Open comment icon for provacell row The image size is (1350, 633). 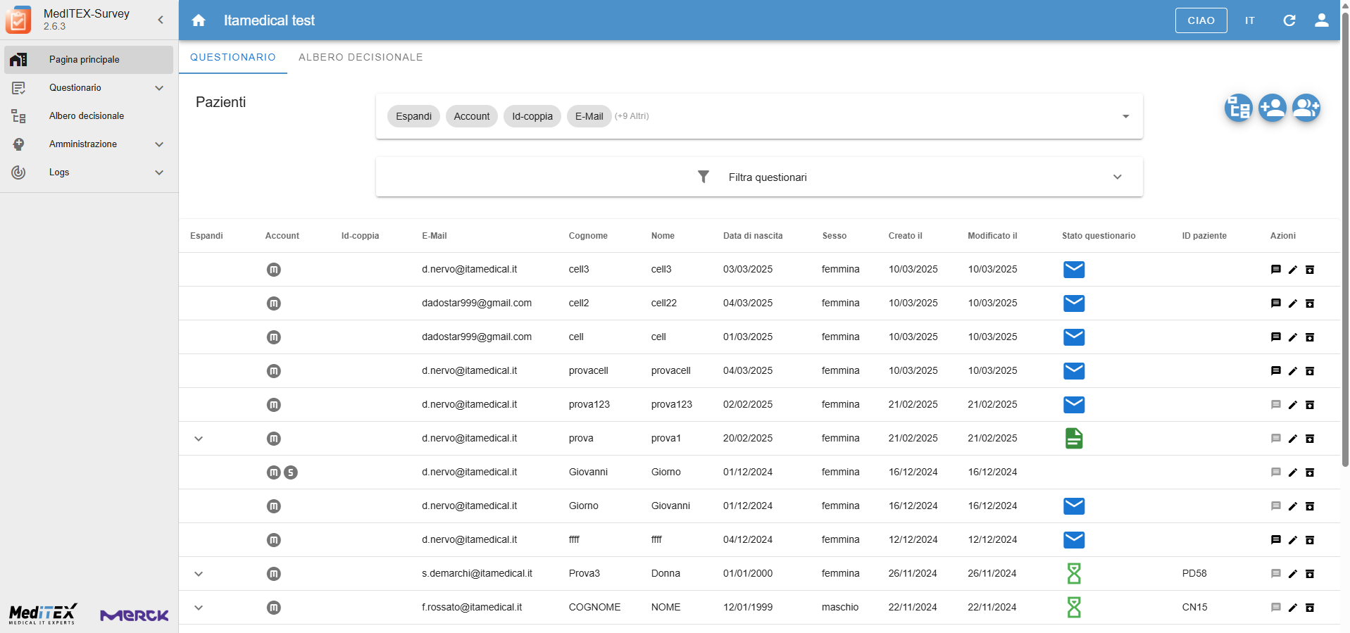click(x=1275, y=371)
